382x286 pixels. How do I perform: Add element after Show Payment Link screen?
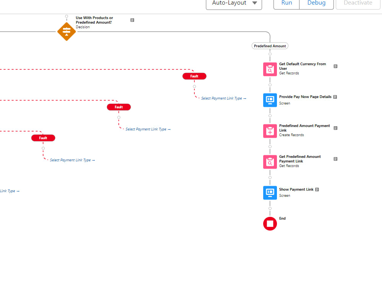270,209
